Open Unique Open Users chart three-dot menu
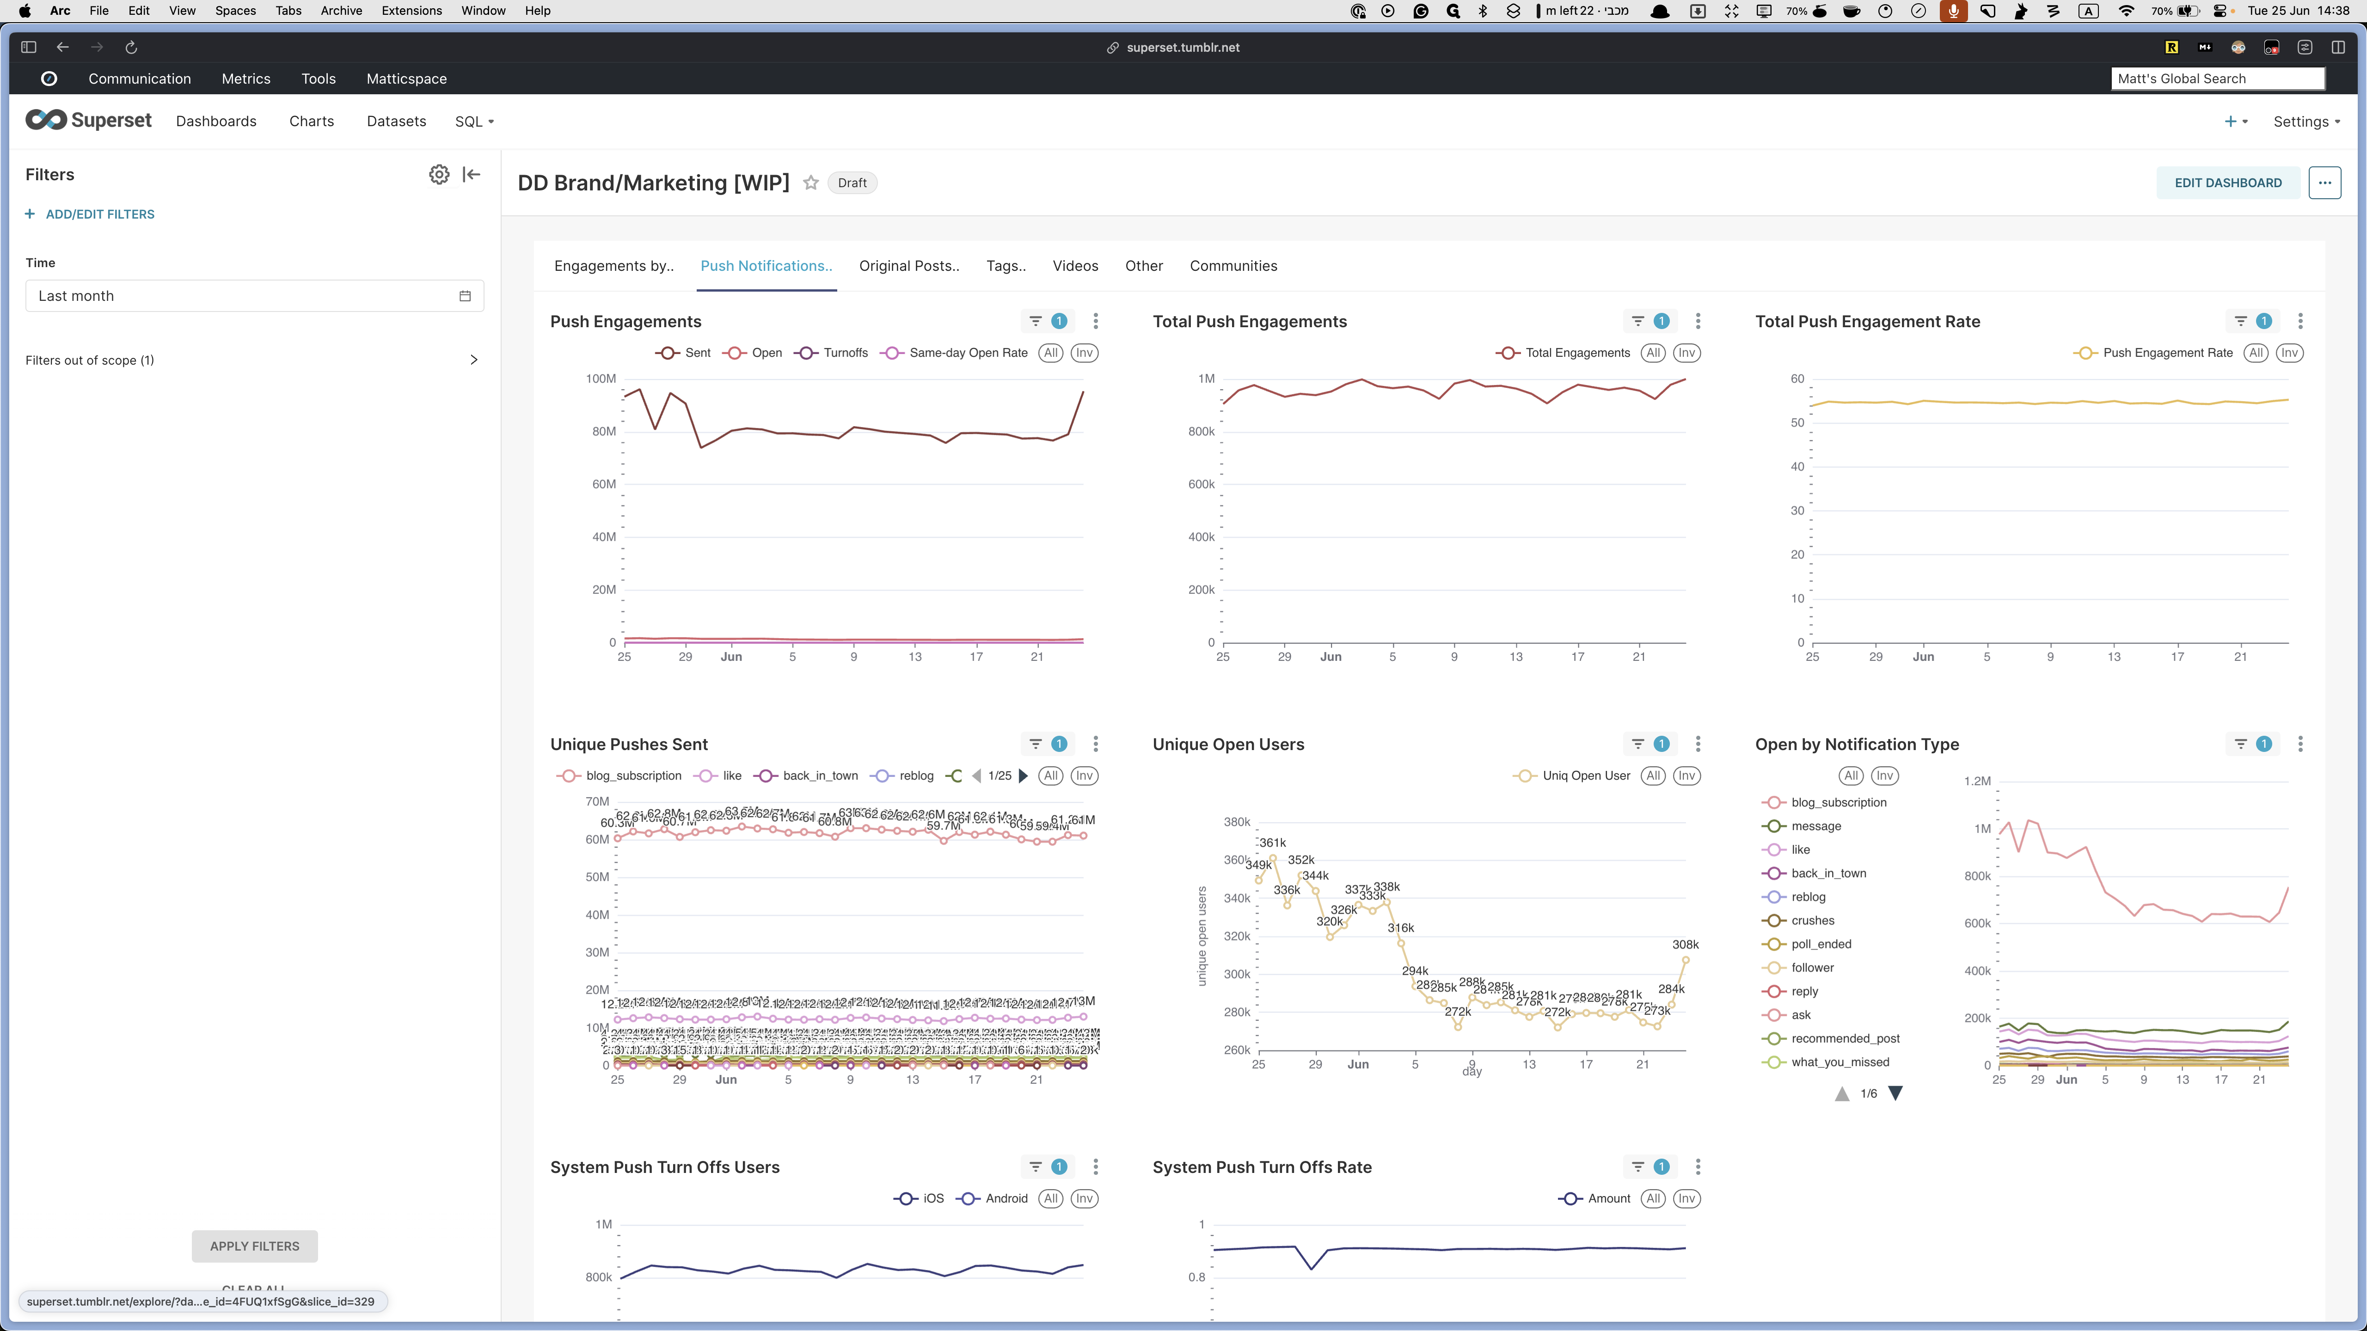 tap(1698, 744)
